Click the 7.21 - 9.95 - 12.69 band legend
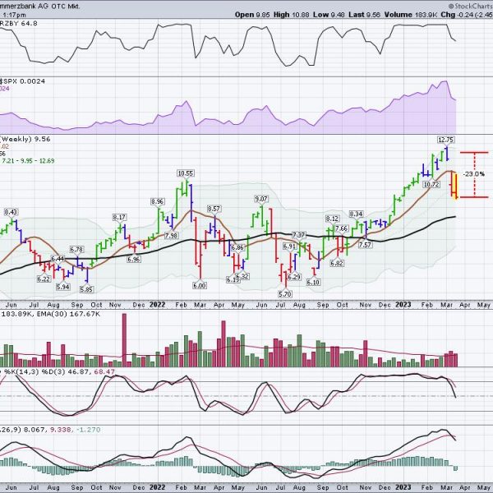Image resolution: width=493 pixels, height=493 pixels. 28,161
